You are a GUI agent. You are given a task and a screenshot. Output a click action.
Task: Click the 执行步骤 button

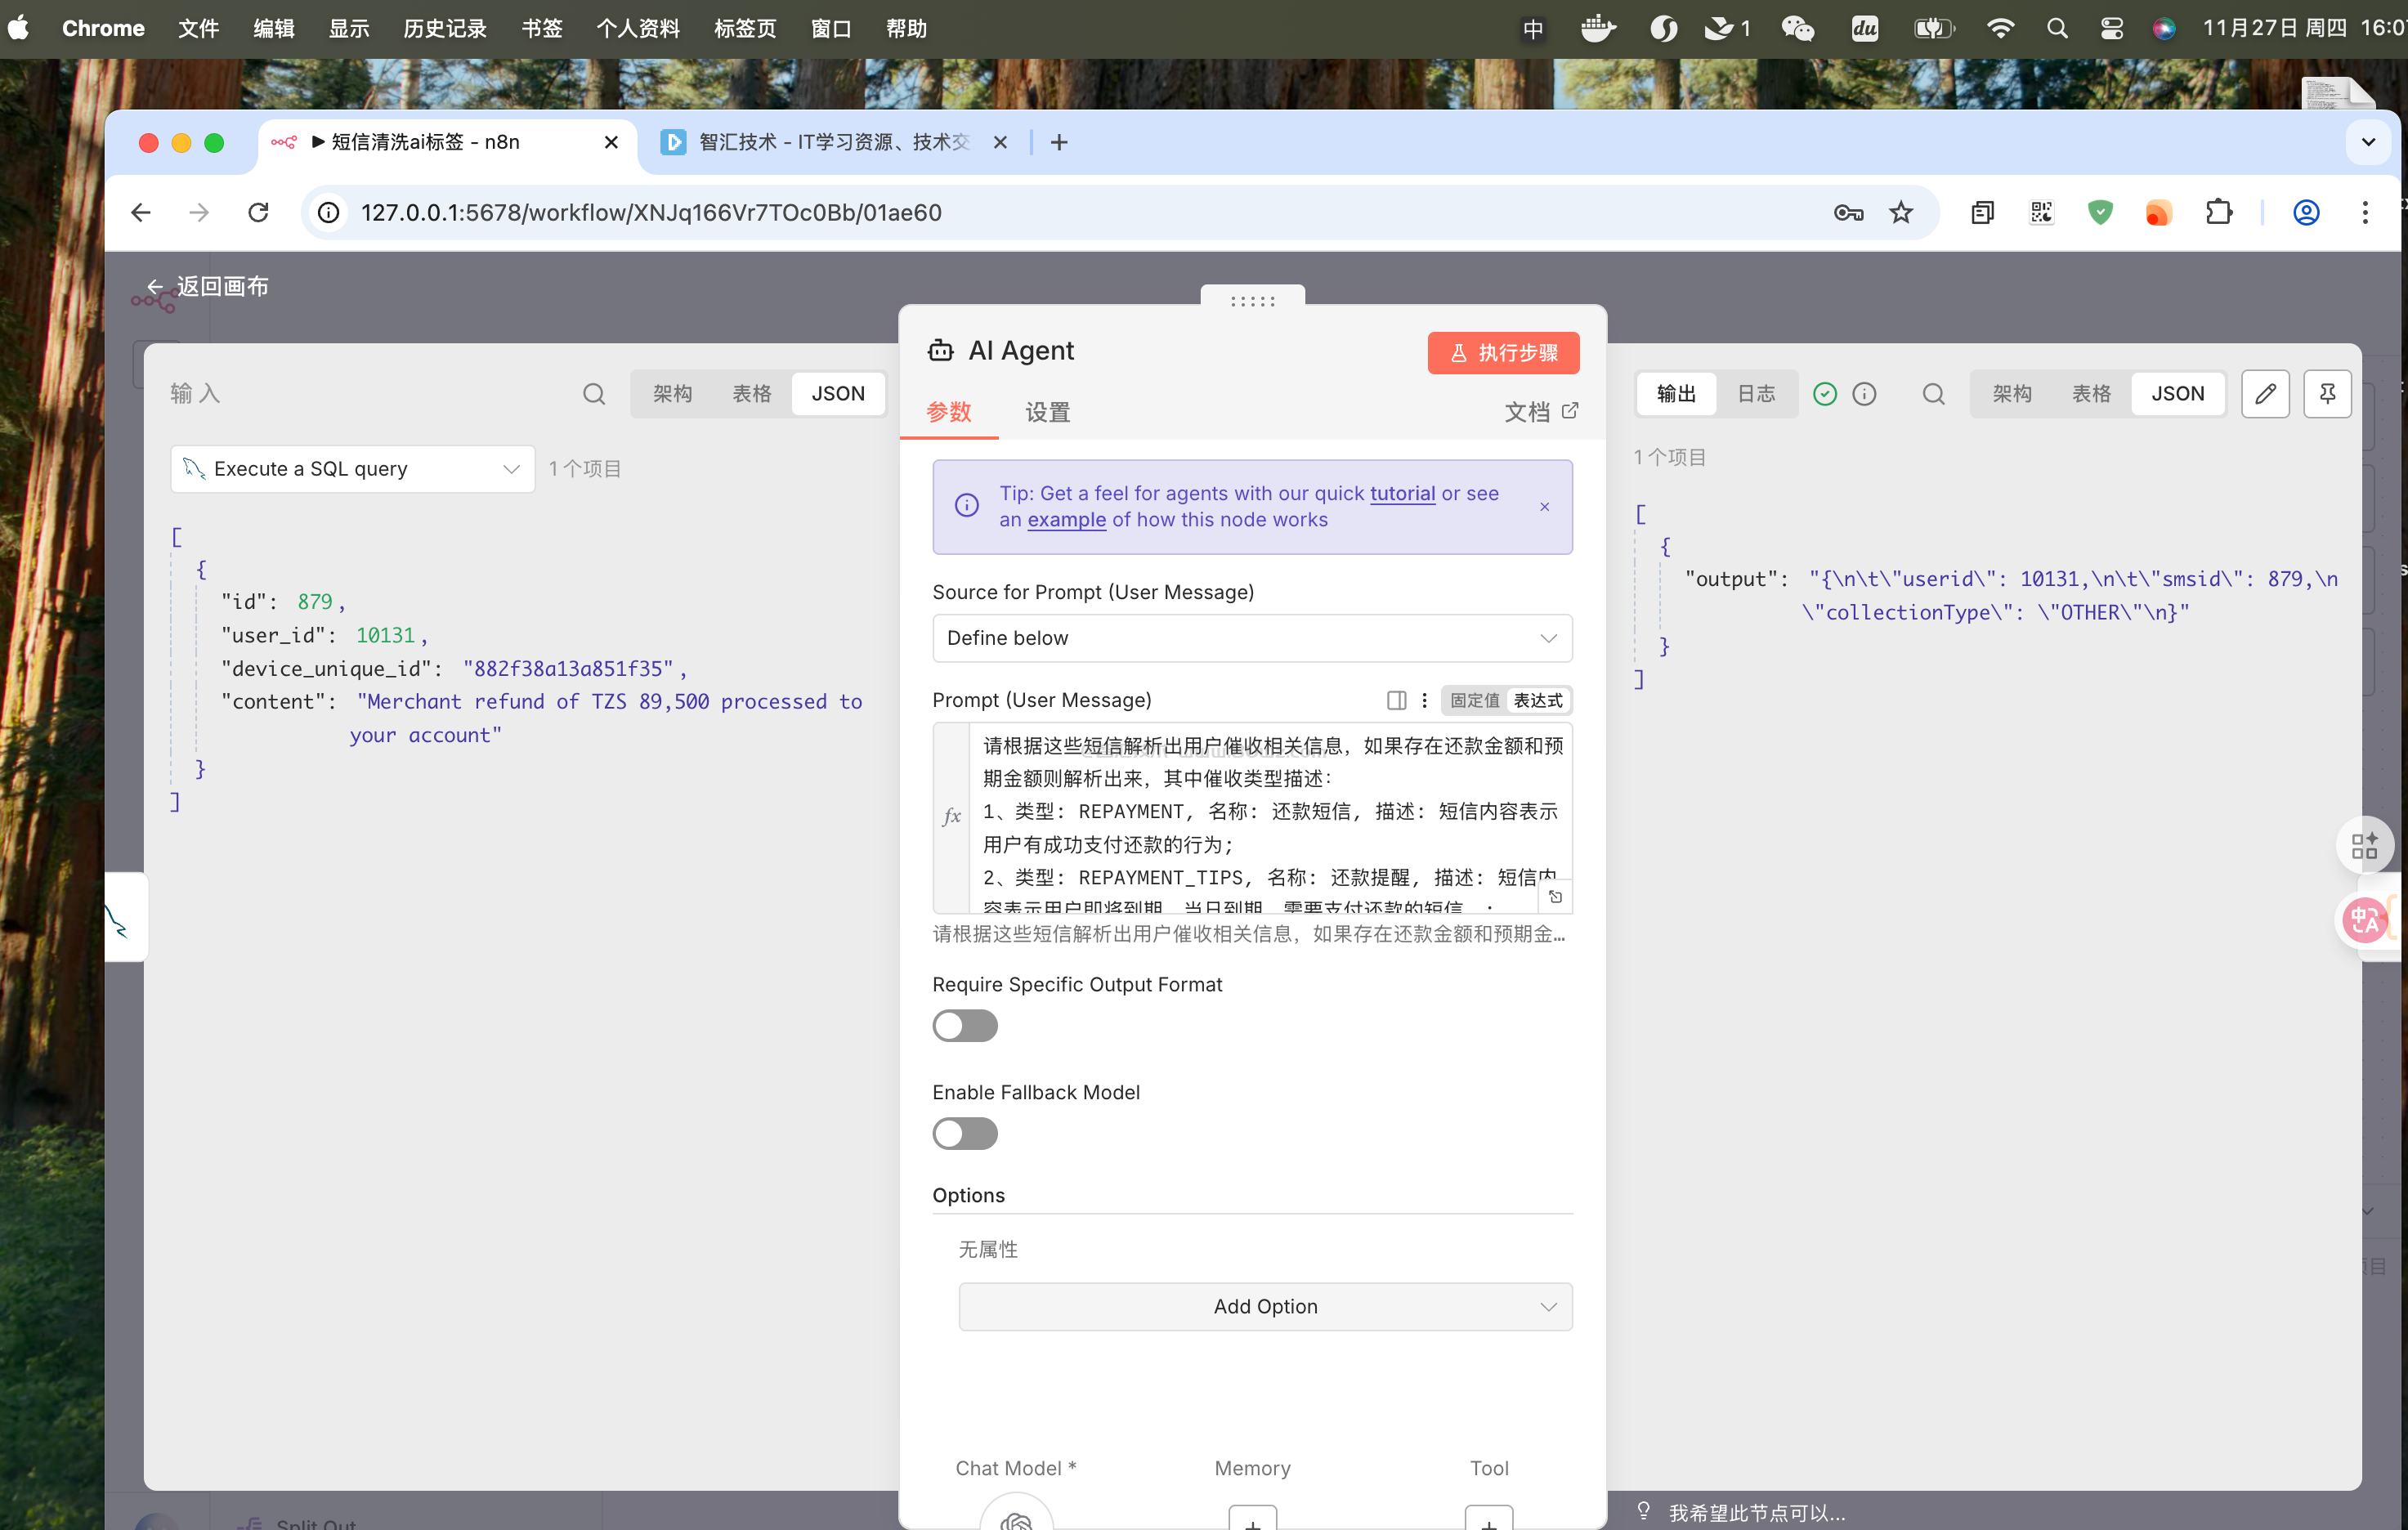[1502, 353]
